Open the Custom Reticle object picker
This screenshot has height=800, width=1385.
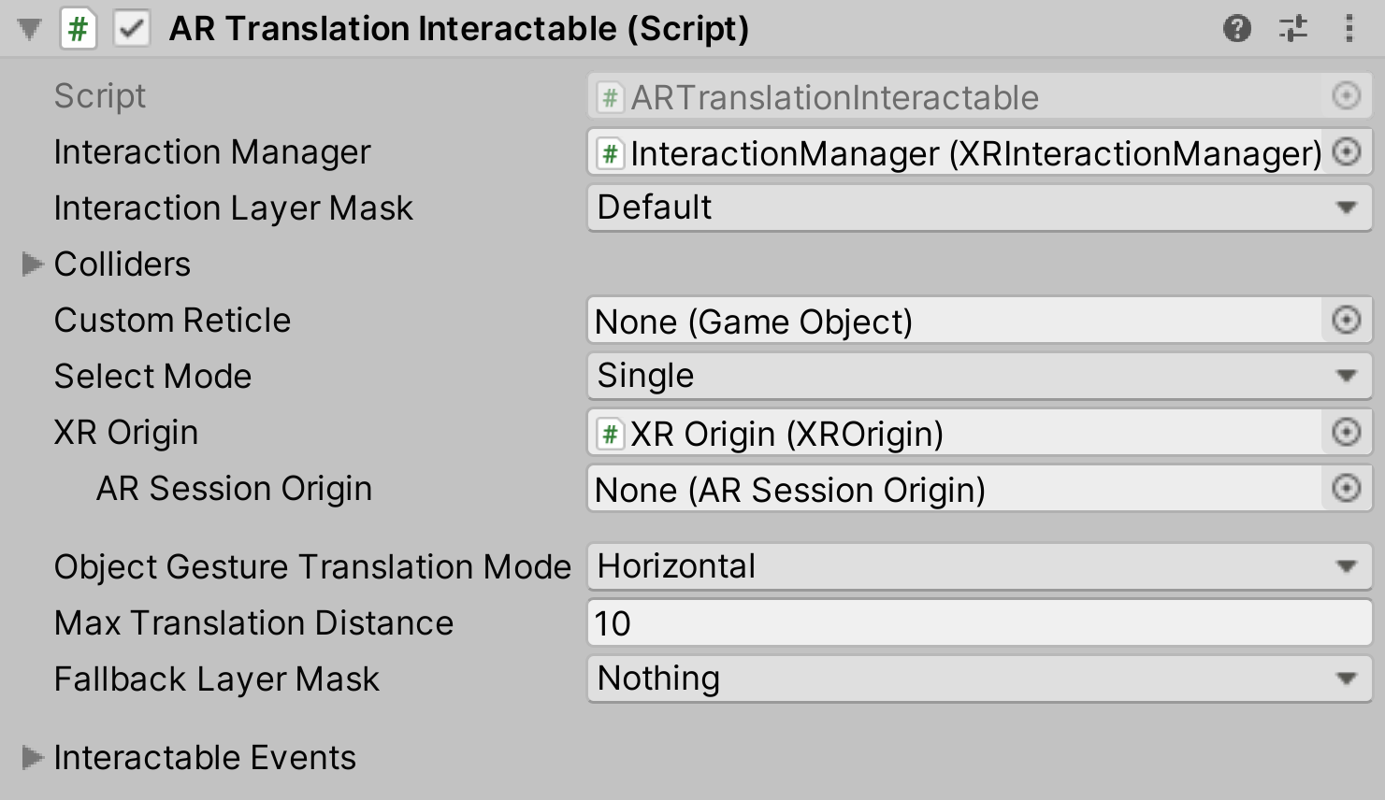(1347, 321)
